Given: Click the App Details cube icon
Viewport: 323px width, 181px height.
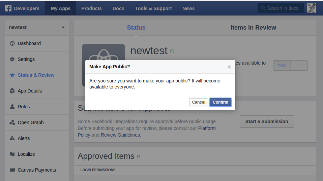Looking at the screenshot, I should click(12, 91).
